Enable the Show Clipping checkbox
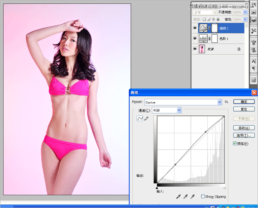This screenshot has height=208, width=258. point(203,197)
